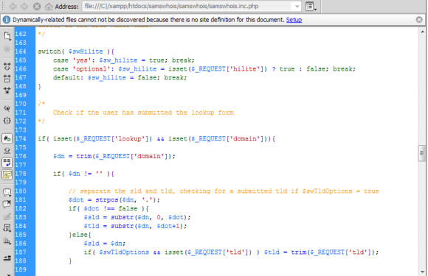428x276 pixels.
Task: Click the vertical scrollbar thumb
Action: [x=422, y=154]
